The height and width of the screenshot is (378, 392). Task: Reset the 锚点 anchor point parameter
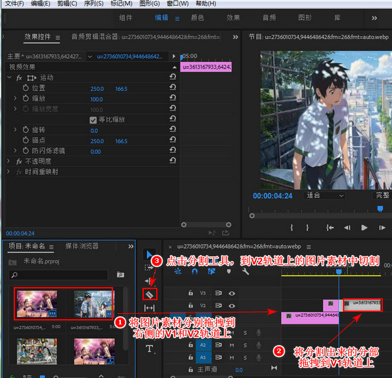[x=172, y=139]
